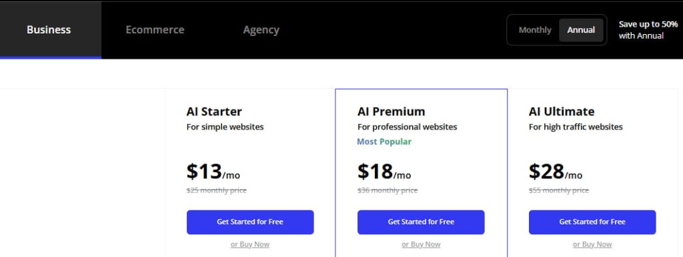
Task: Open the Ecommerce plans tab
Action: 155,29
